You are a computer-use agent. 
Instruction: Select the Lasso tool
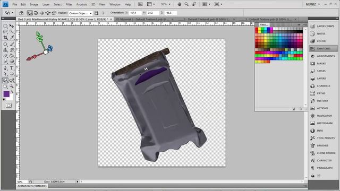(x=5, y=32)
